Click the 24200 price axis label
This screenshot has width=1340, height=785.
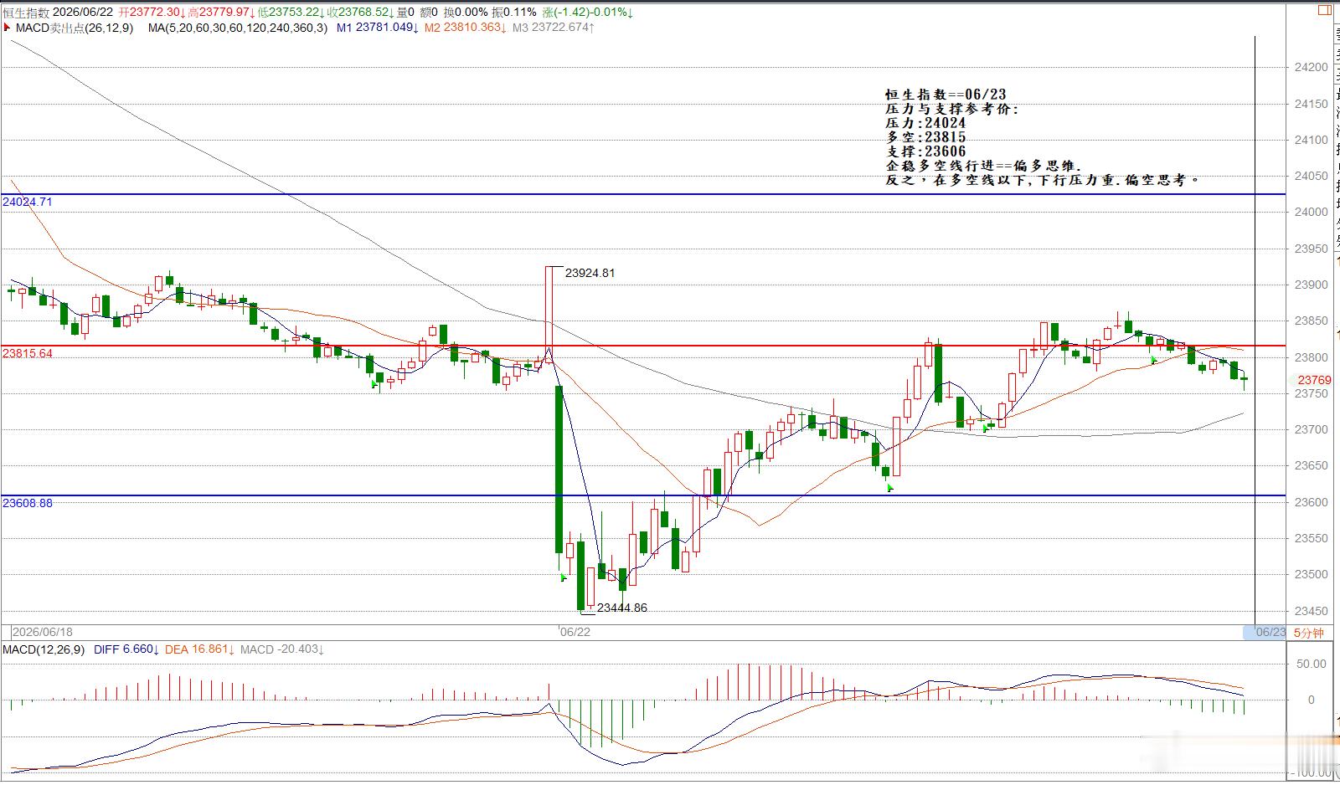(x=1311, y=67)
